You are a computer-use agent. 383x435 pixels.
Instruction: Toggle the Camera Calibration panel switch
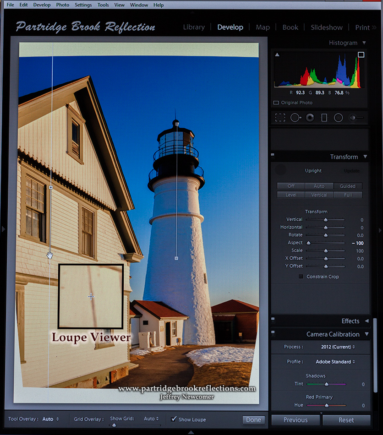tap(274, 334)
